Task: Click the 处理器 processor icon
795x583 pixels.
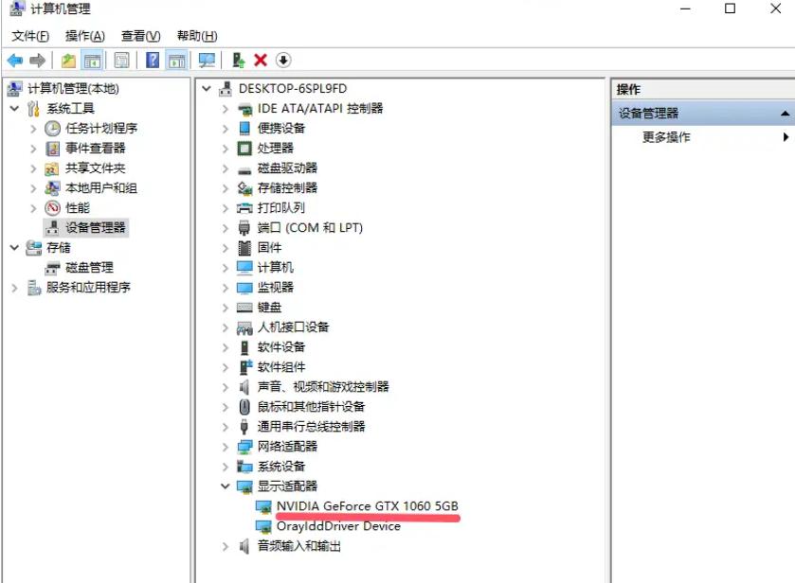Action: 244,149
